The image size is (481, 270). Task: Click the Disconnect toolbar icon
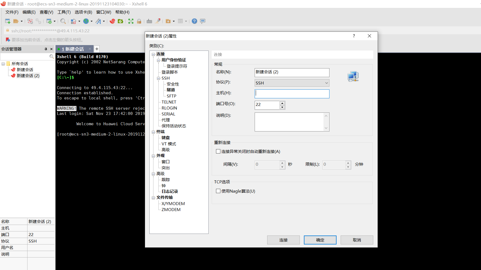click(30, 21)
